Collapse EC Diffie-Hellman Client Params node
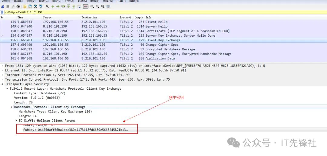The width and height of the screenshot is (327, 156). (x=16, y=121)
